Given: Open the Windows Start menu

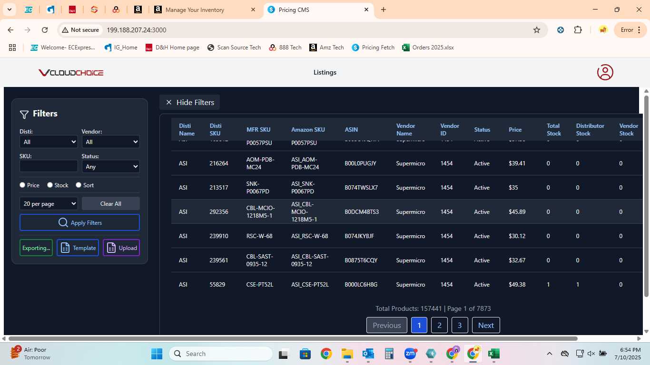Looking at the screenshot, I should (x=157, y=354).
